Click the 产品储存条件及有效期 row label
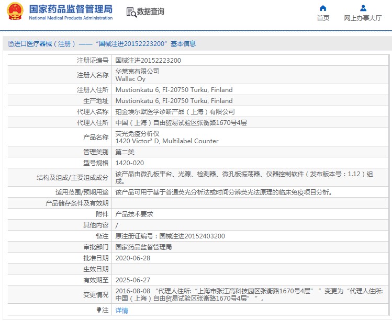This screenshot has height=321, width=392. pyautogui.click(x=77, y=203)
